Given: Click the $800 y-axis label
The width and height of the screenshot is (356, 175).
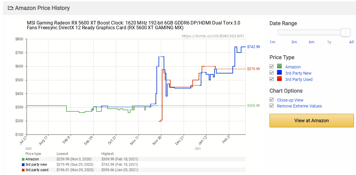Looking at the screenshot, I should tap(19, 39).
